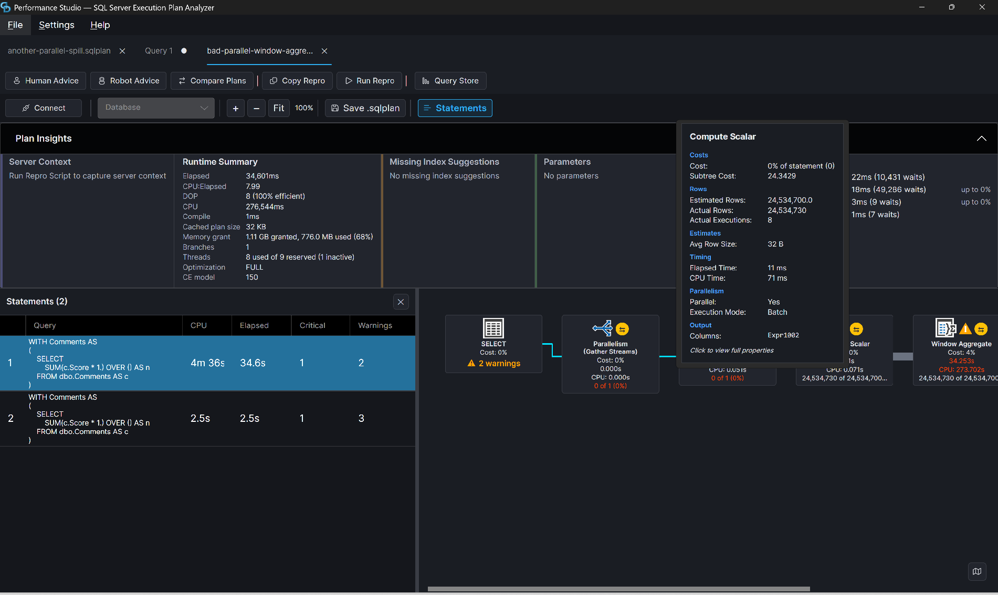998x595 pixels.
Task: Close the bad-parallel-window-aggre tab
Action: click(x=324, y=51)
